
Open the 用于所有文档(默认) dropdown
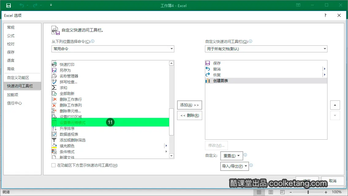(x=266, y=49)
